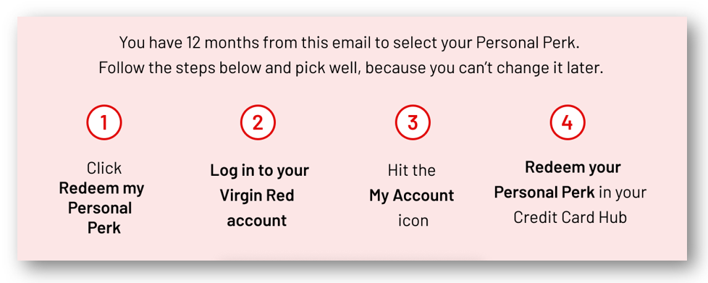Click the step 1 circled number icon
The width and height of the screenshot is (708, 283).
tap(104, 122)
